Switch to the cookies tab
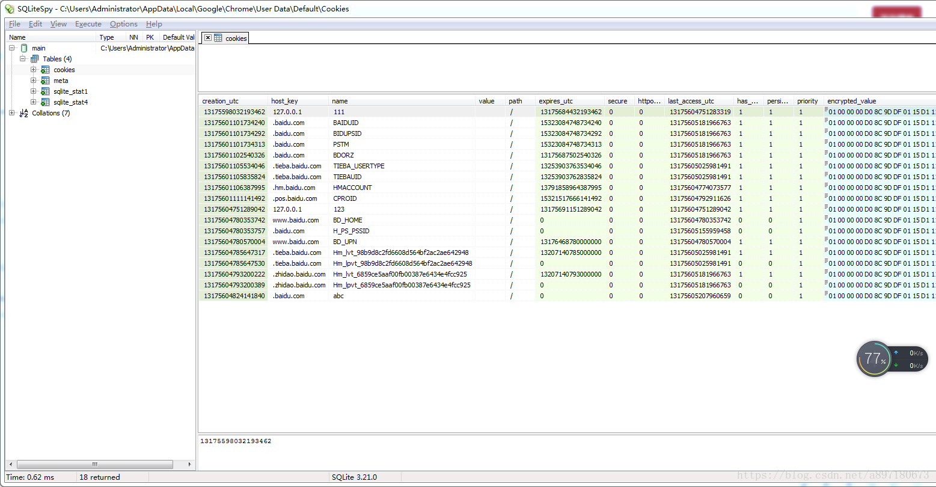 (225, 38)
